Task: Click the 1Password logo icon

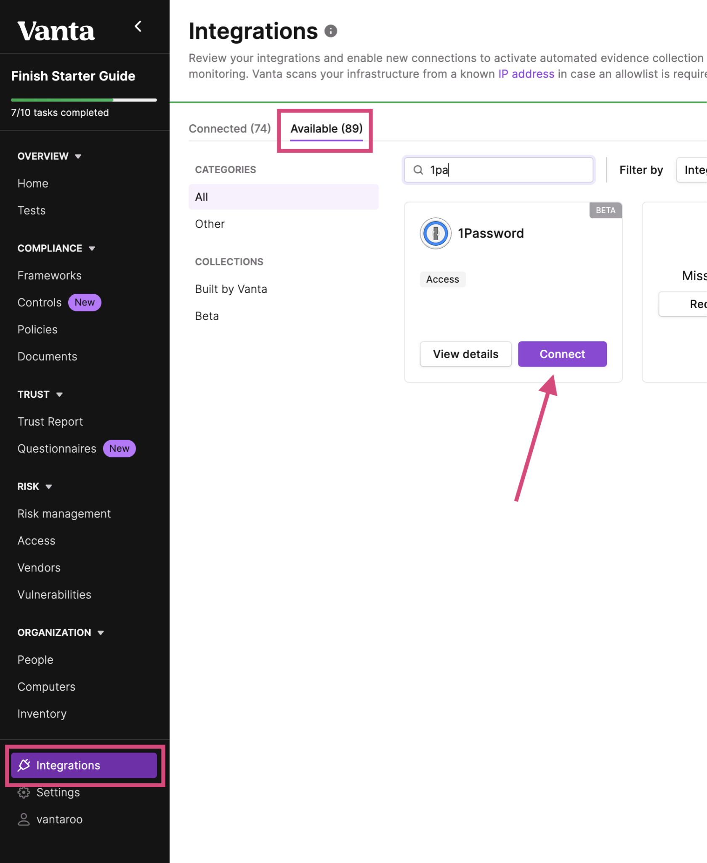Action: click(x=436, y=233)
